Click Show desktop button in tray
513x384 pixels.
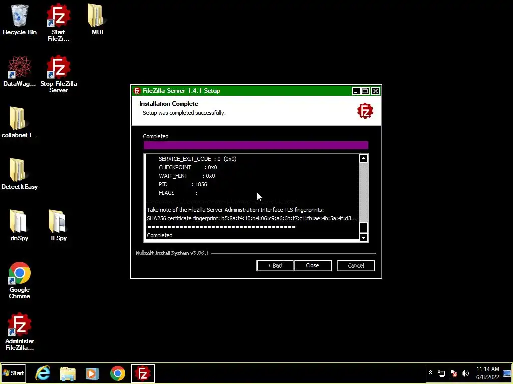coord(507,373)
